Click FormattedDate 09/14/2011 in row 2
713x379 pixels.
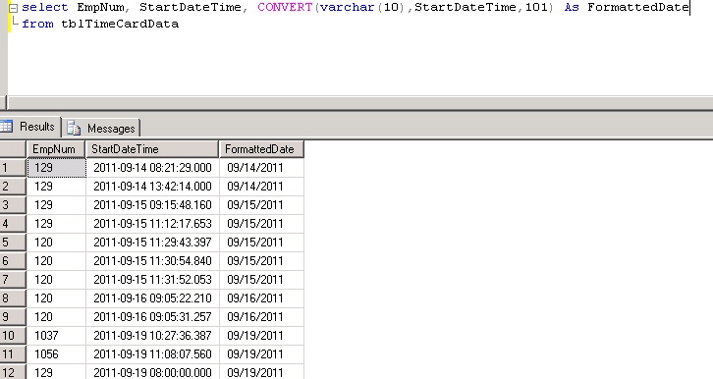[261, 187]
